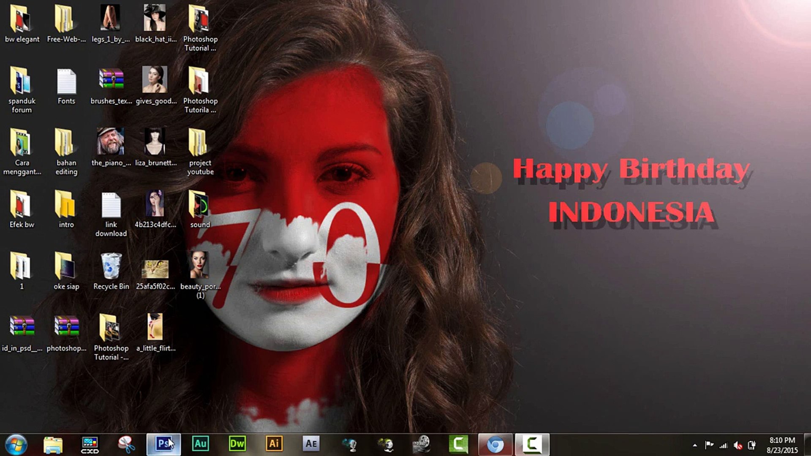Click the muted volume tray icon
The width and height of the screenshot is (811, 456).
tap(738, 445)
